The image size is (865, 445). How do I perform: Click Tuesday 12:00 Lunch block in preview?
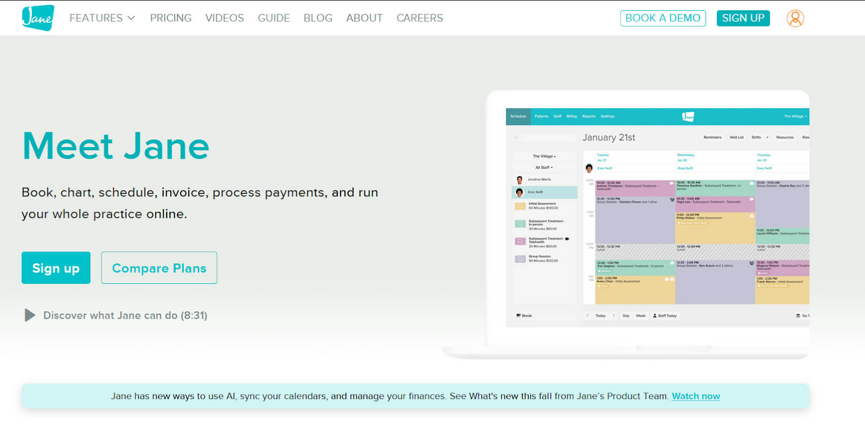pyautogui.click(x=635, y=251)
